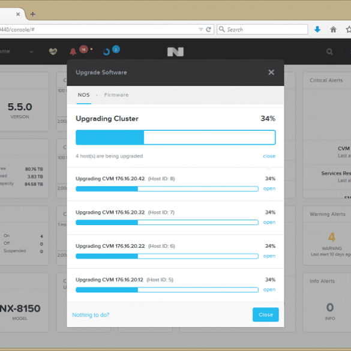Click the 5.5.0 version number
This screenshot has height=351, width=351.
pyautogui.click(x=20, y=107)
